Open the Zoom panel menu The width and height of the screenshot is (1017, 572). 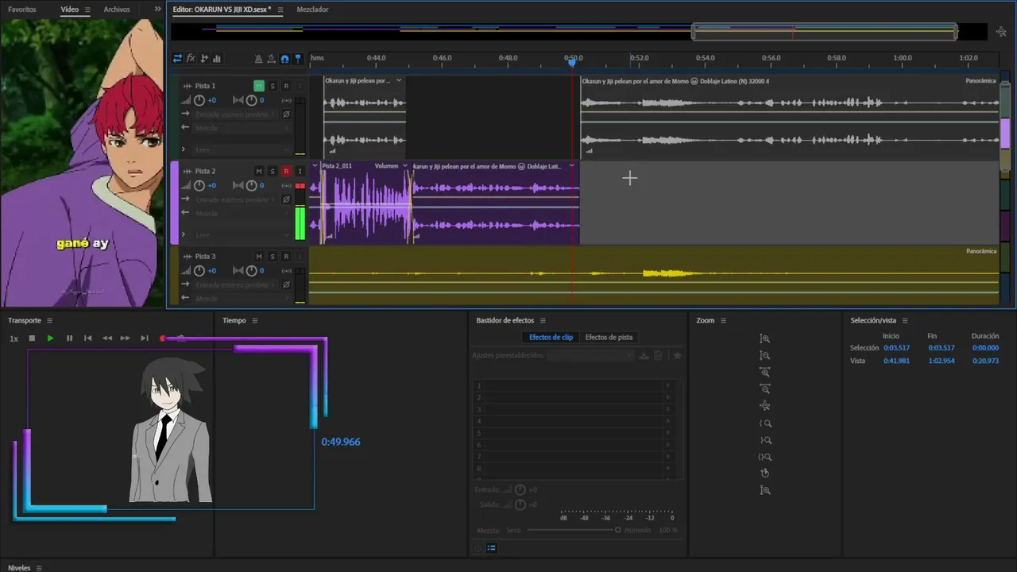point(723,321)
